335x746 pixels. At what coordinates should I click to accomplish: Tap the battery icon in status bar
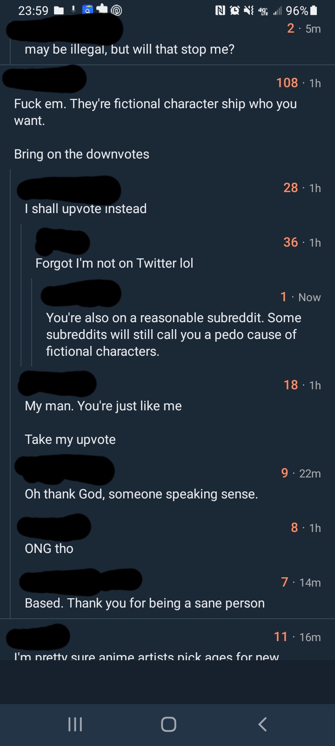click(x=314, y=11)
